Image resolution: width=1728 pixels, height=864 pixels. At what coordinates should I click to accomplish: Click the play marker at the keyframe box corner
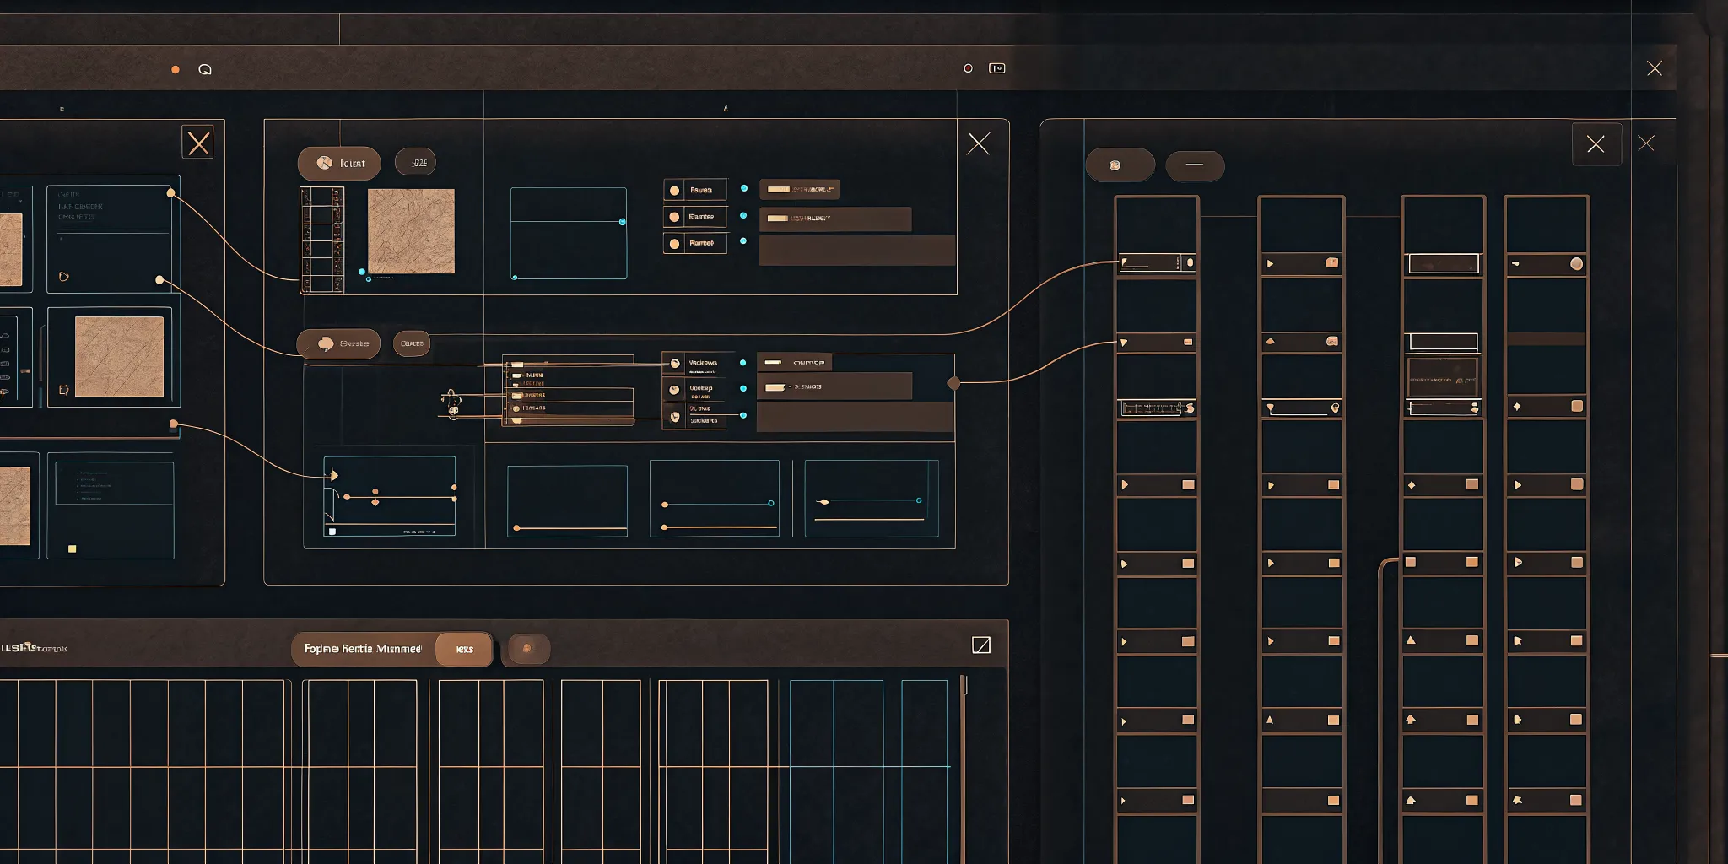pyautogui.click(x=334, y=475)
